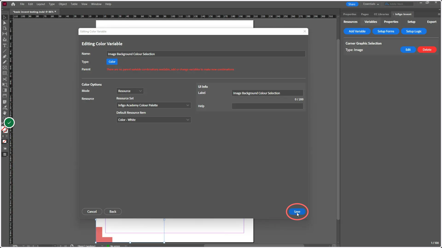This screenshot has height=248, width=442.
Task: Switch to the CC Libraries tab
Action: point(381,14)
